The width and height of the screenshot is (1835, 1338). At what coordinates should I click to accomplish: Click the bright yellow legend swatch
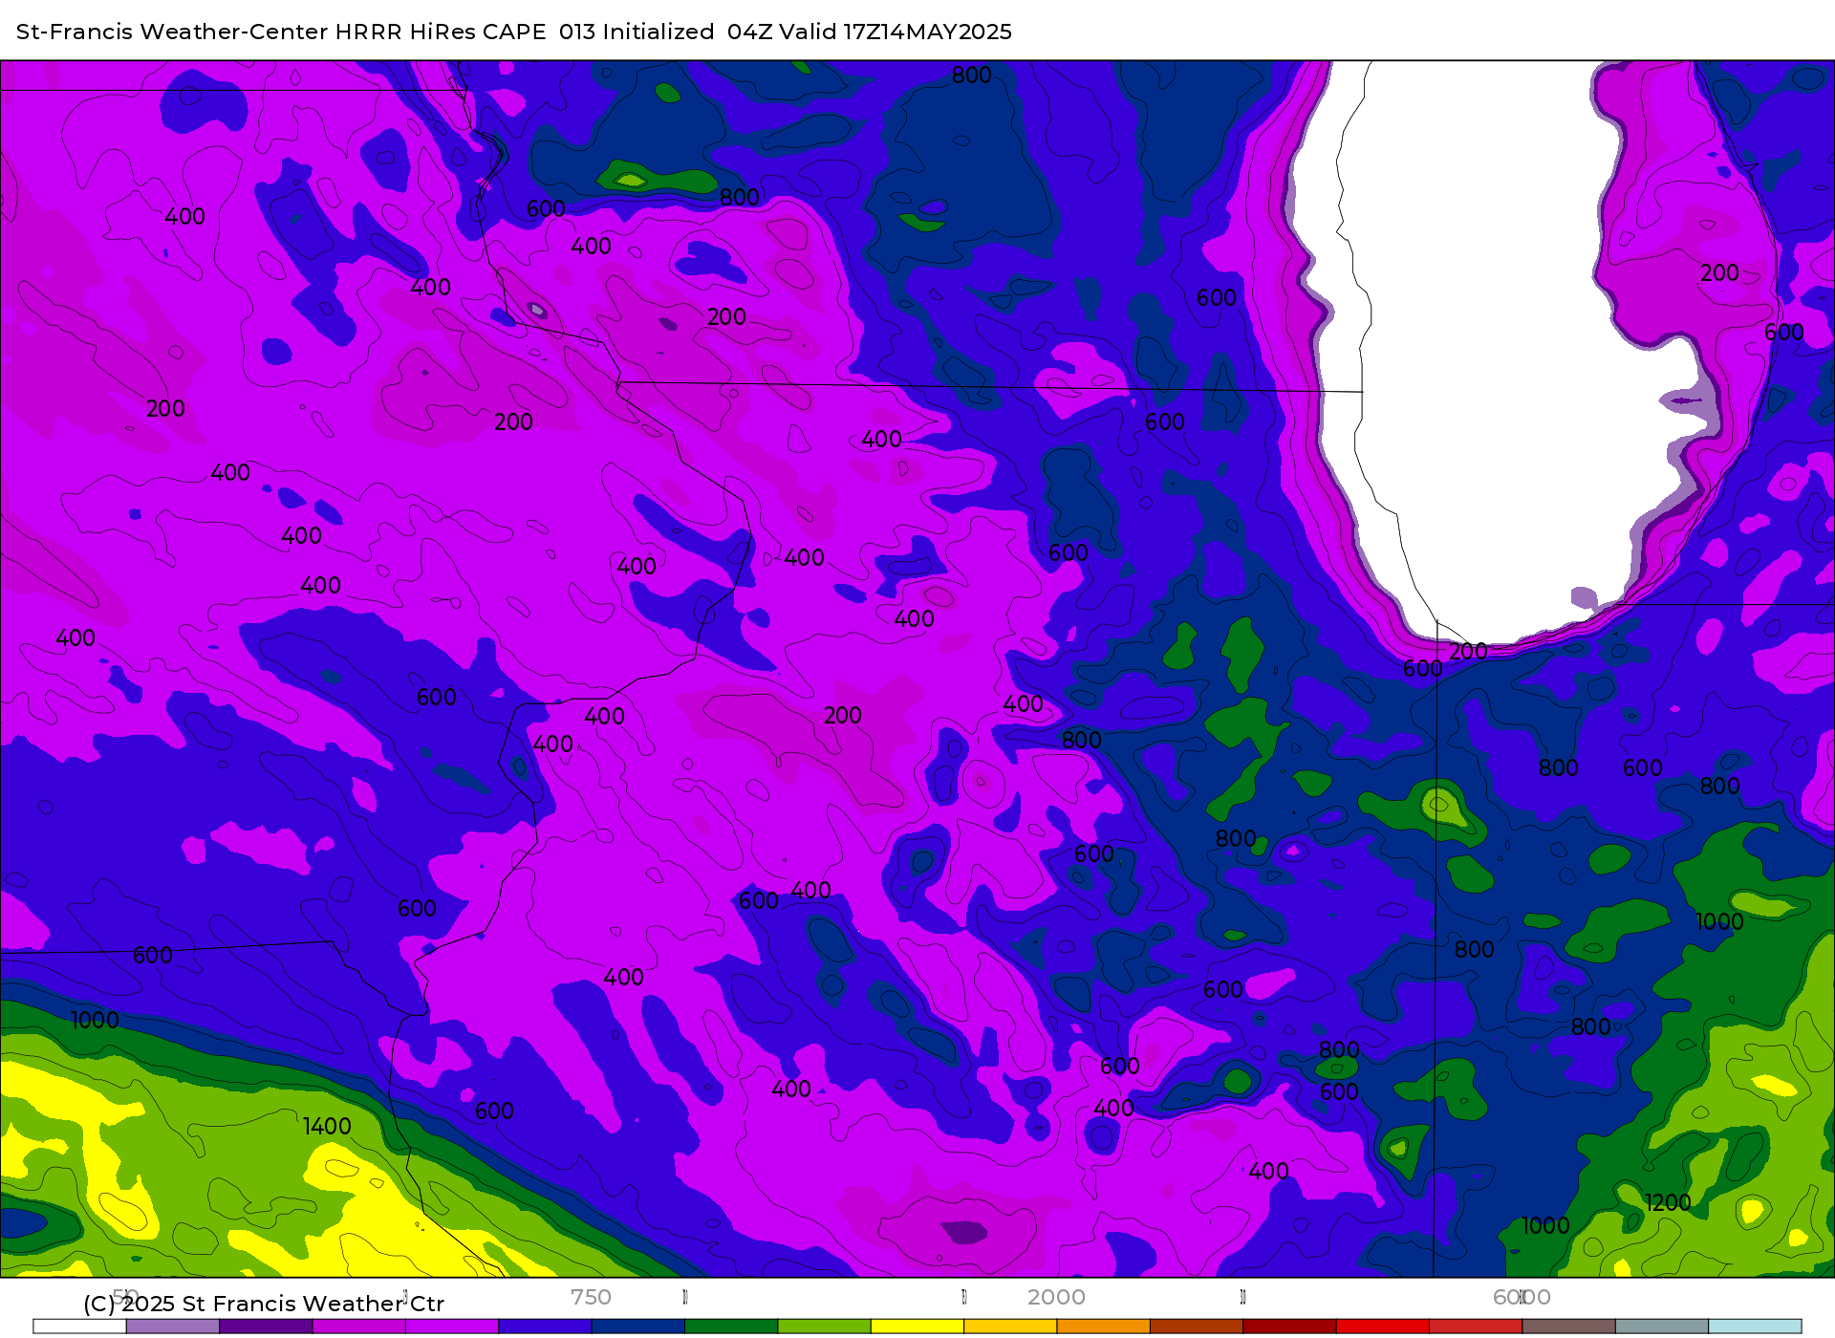917,1326
